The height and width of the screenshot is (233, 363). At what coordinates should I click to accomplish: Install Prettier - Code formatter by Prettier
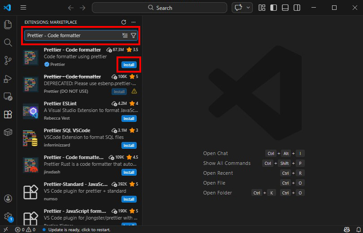(129, 65)
